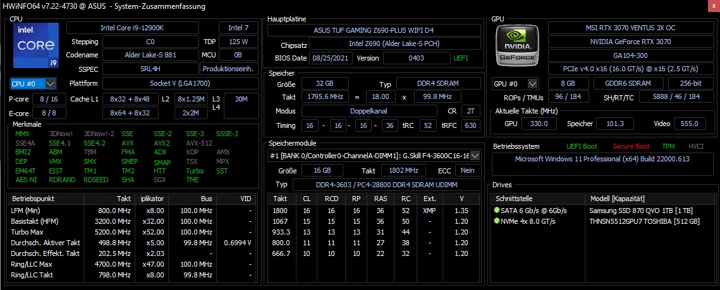The width and height of the screenshot is (720, 290).
Task: Click the TDP 125 W value
Action: [x=238, y=42]
